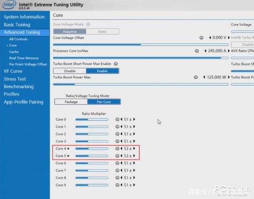
Task: Decrease Core 6 ratio multiplier
Action: [121, 163]
